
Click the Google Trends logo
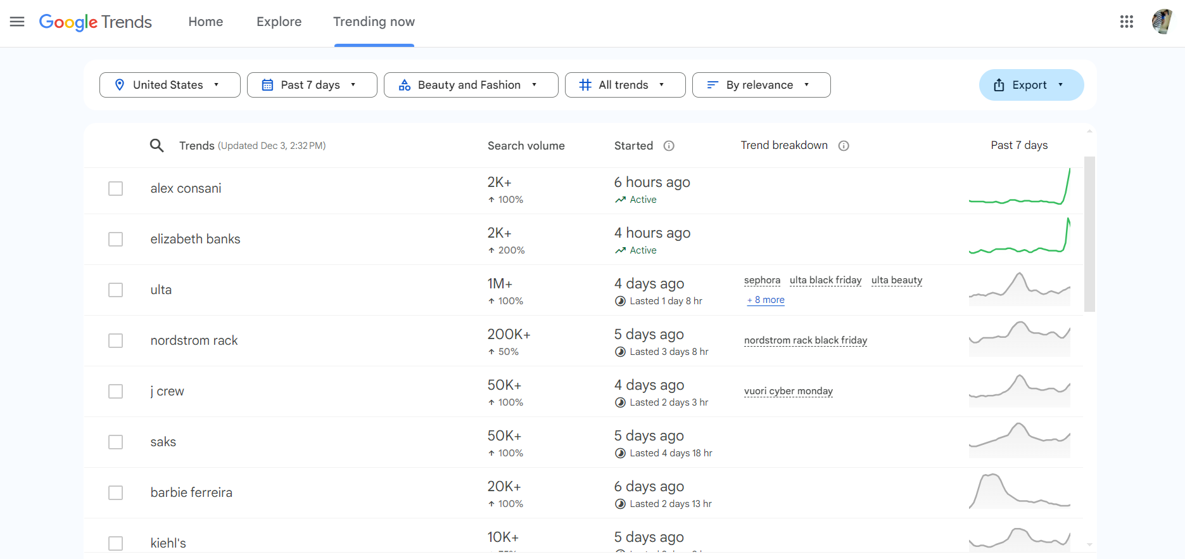coord(96,22)
